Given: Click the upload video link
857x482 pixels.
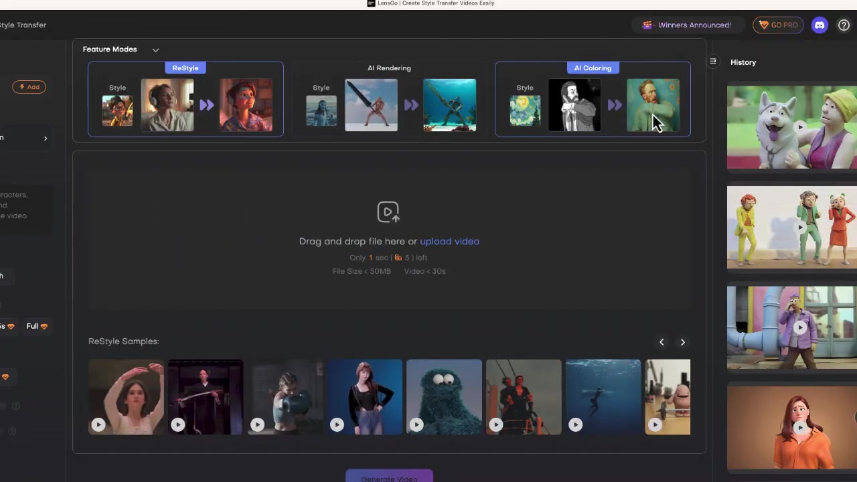Looking at the screenshot, I should [x=449, y=241].
